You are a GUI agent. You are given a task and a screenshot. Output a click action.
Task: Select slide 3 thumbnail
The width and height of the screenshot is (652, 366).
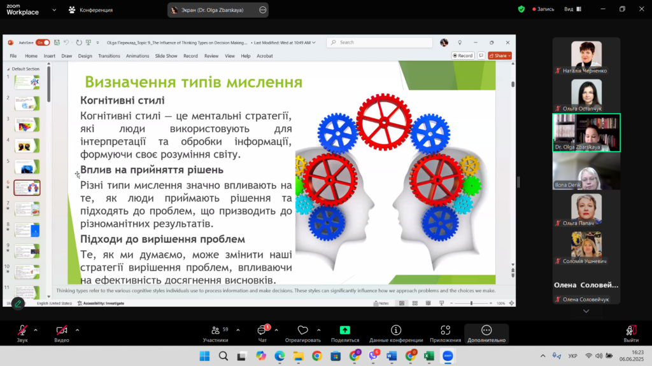27,125
